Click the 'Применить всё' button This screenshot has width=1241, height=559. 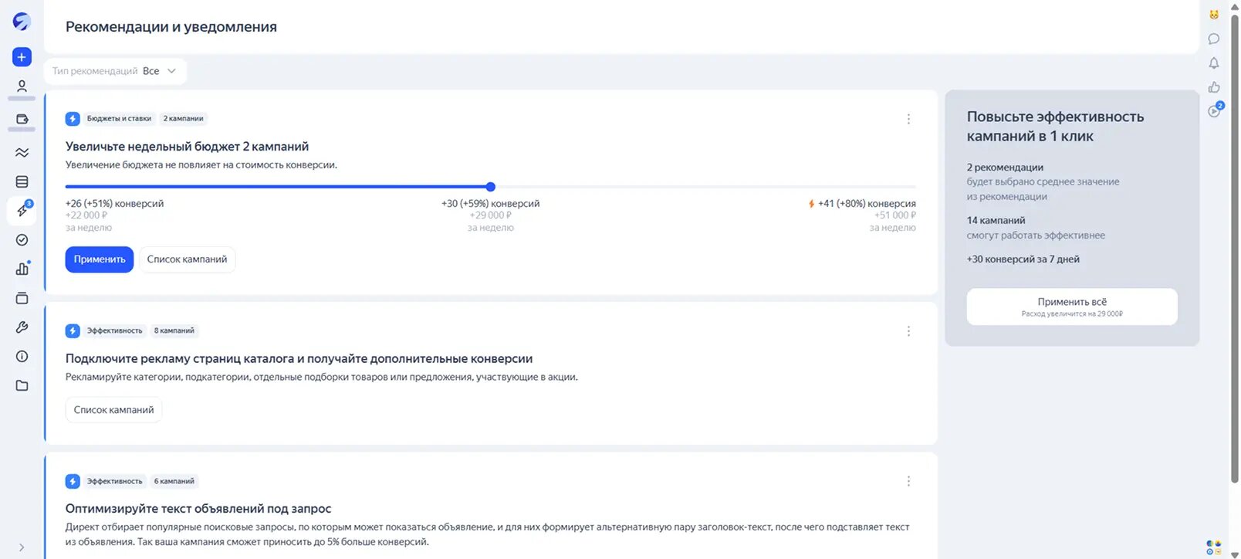[1072, 307]
